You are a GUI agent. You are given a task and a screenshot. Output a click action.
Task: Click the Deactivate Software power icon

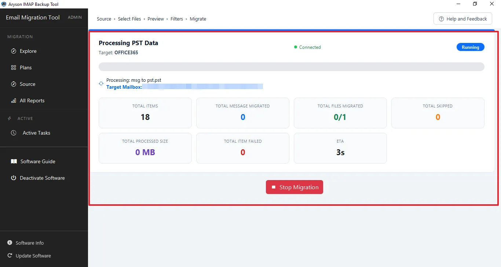point(14,178)
